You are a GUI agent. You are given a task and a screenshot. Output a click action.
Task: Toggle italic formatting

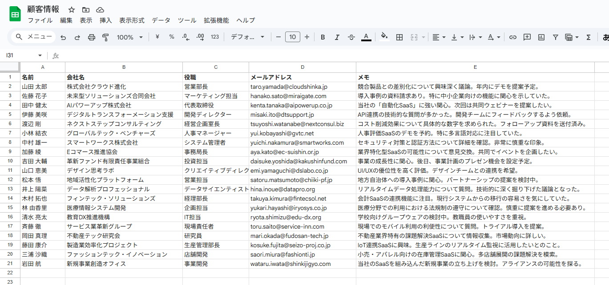tap(337, 37)
